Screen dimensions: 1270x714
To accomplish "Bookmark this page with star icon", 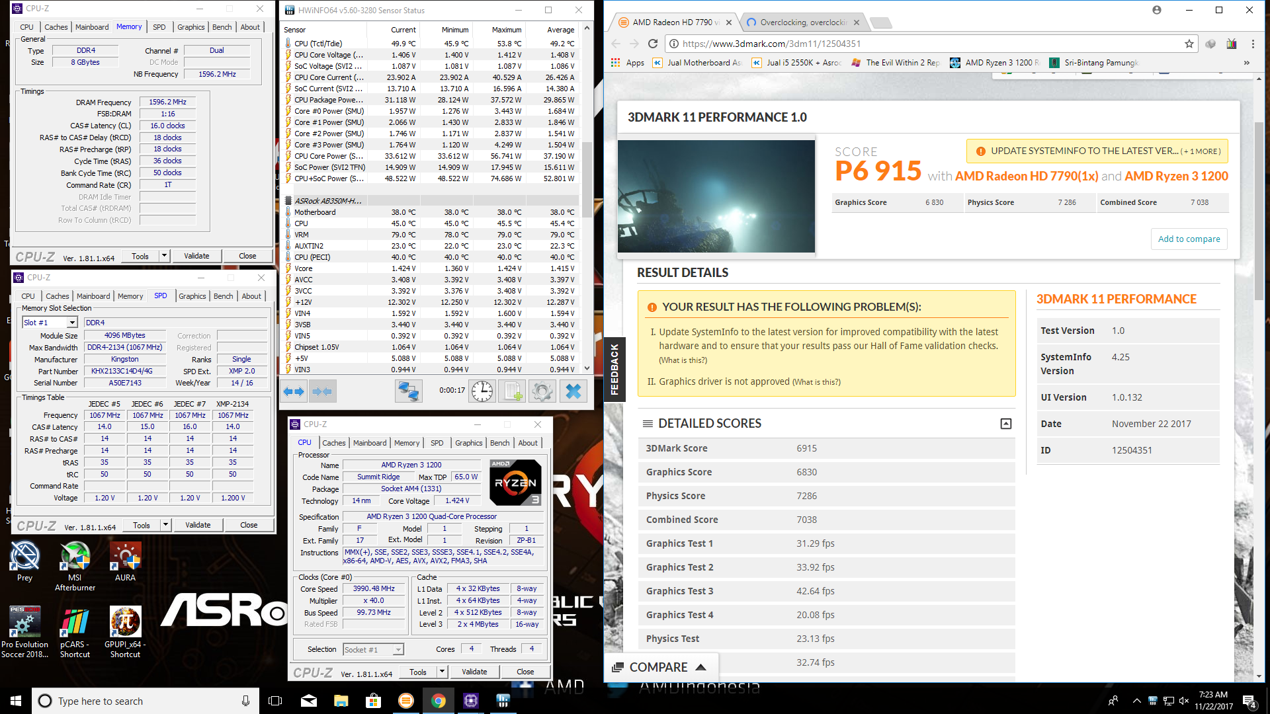I will 1189,44.
